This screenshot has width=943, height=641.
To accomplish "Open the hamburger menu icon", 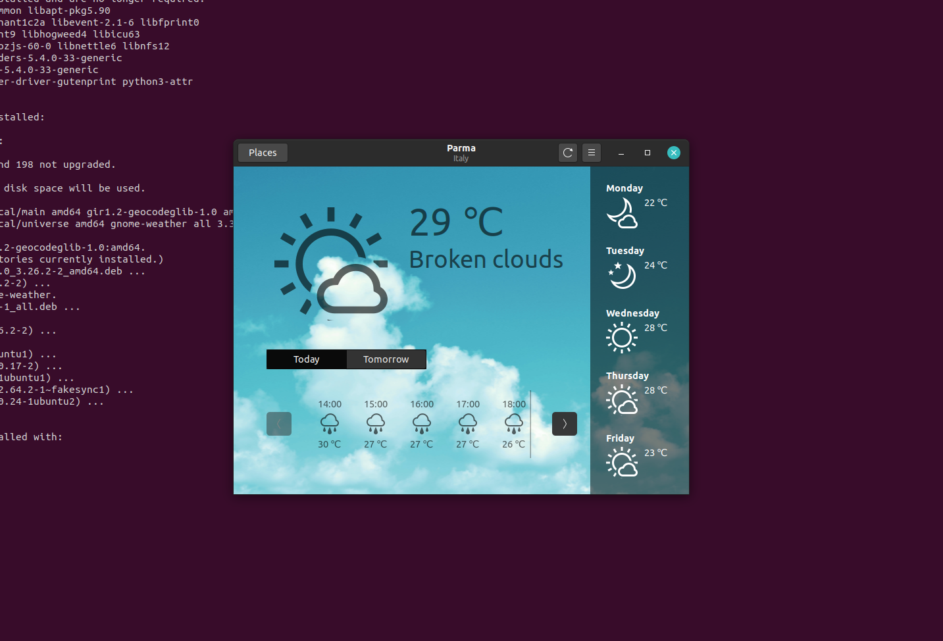I will tap(591, 152).
